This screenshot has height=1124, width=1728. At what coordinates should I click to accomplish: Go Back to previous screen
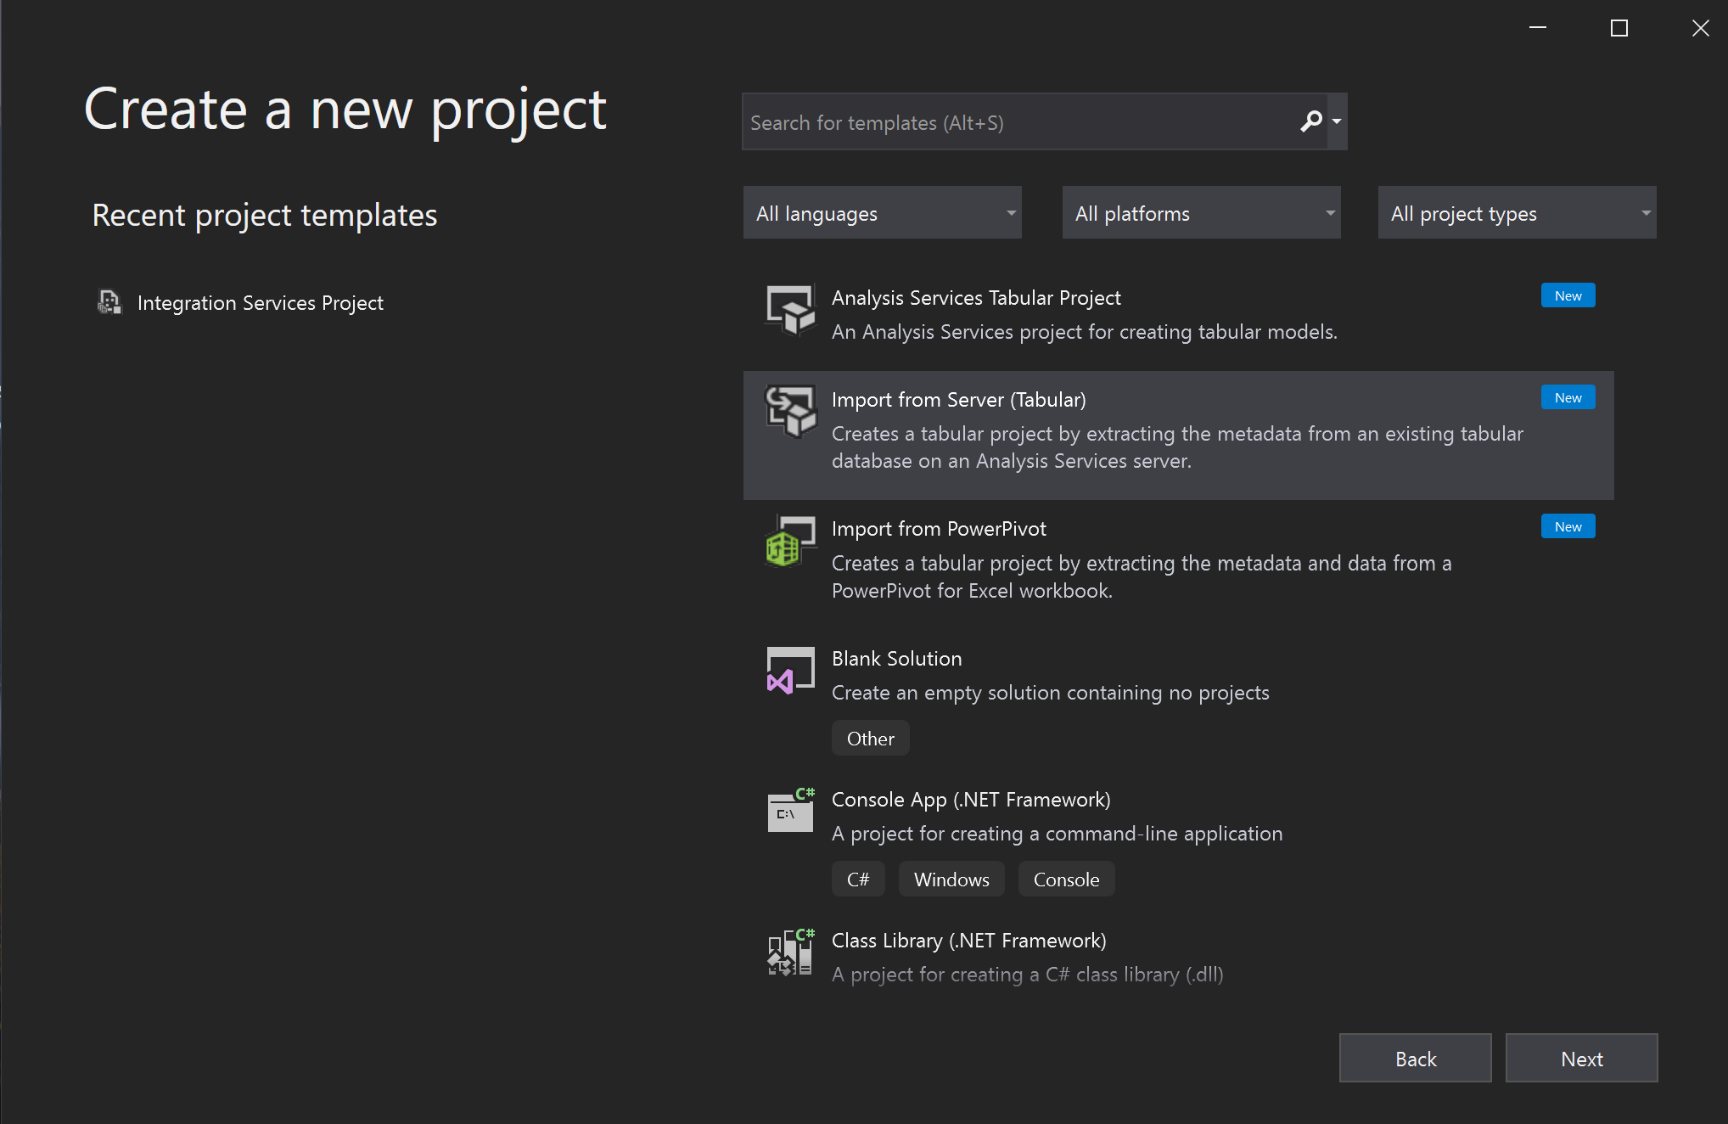[1416, 1058]
